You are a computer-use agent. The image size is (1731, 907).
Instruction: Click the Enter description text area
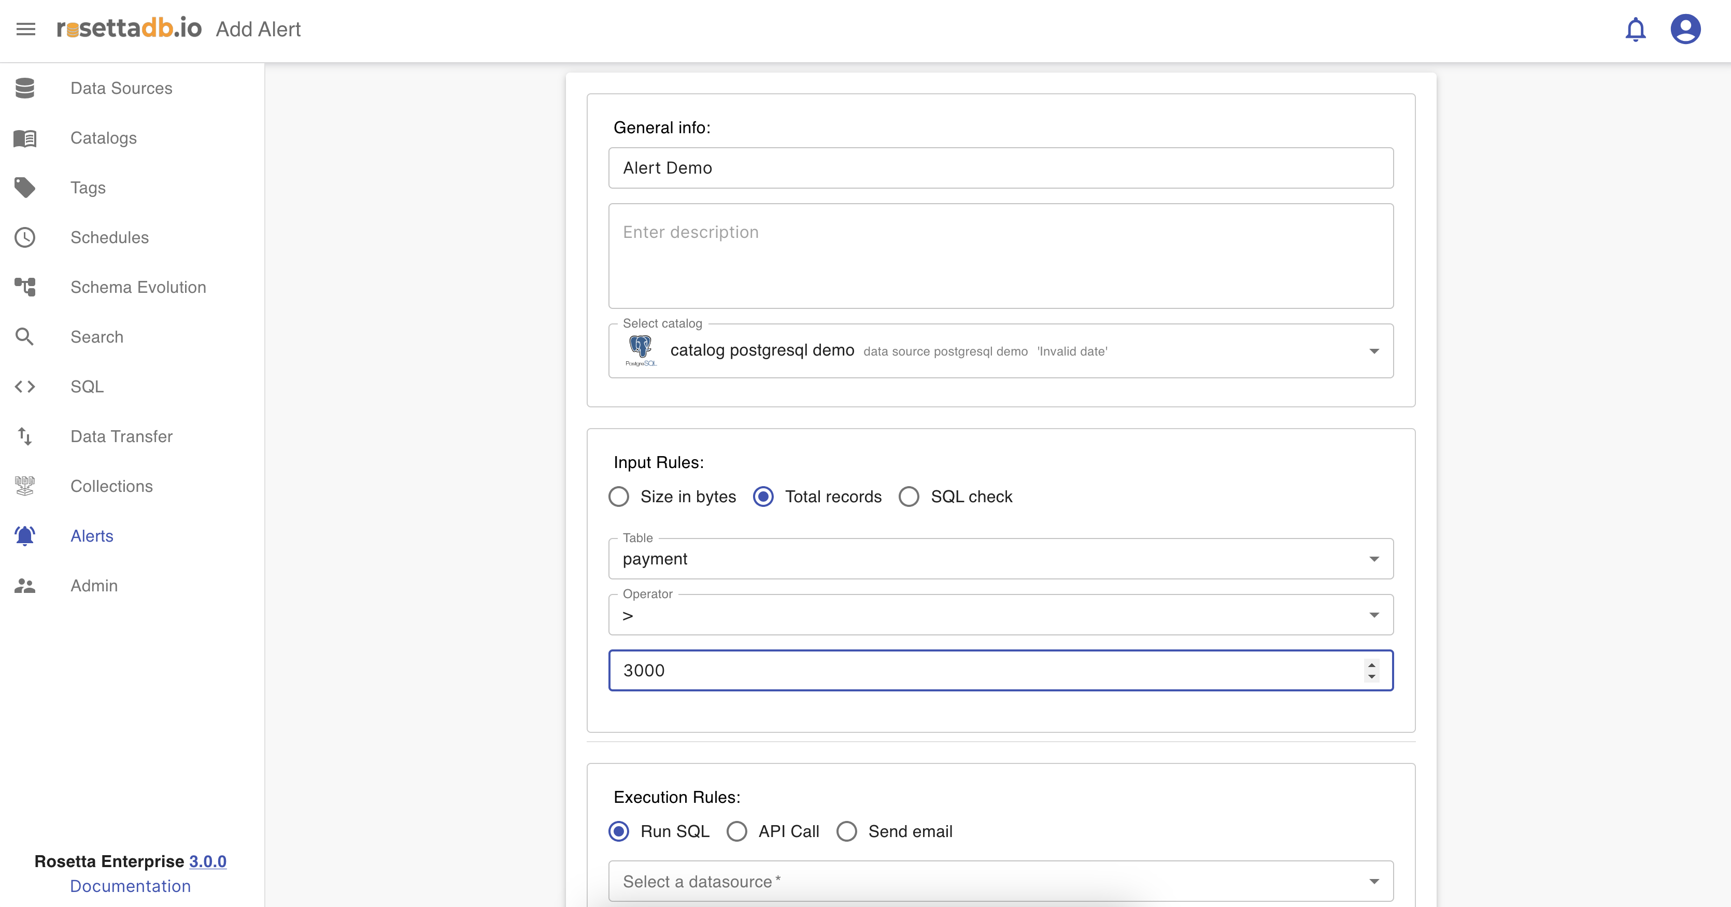tap(1000, 256)
